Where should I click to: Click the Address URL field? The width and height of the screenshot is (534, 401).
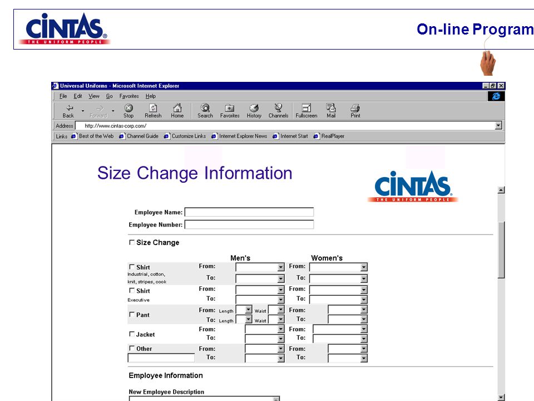pyautogui.click(x=285, y=125)
